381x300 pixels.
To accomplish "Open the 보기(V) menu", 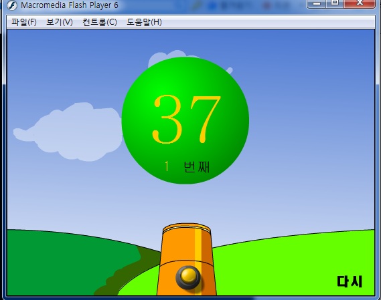I will [60, 22].
